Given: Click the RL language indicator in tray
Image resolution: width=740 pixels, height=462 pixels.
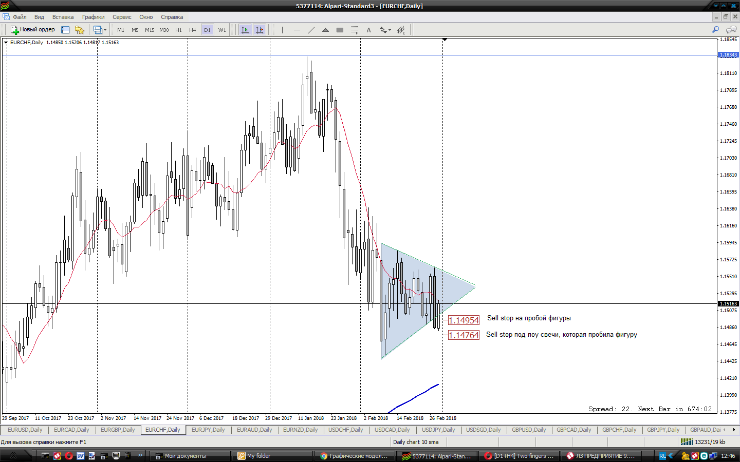Looking at the screenshot, I should pos(662,456).
